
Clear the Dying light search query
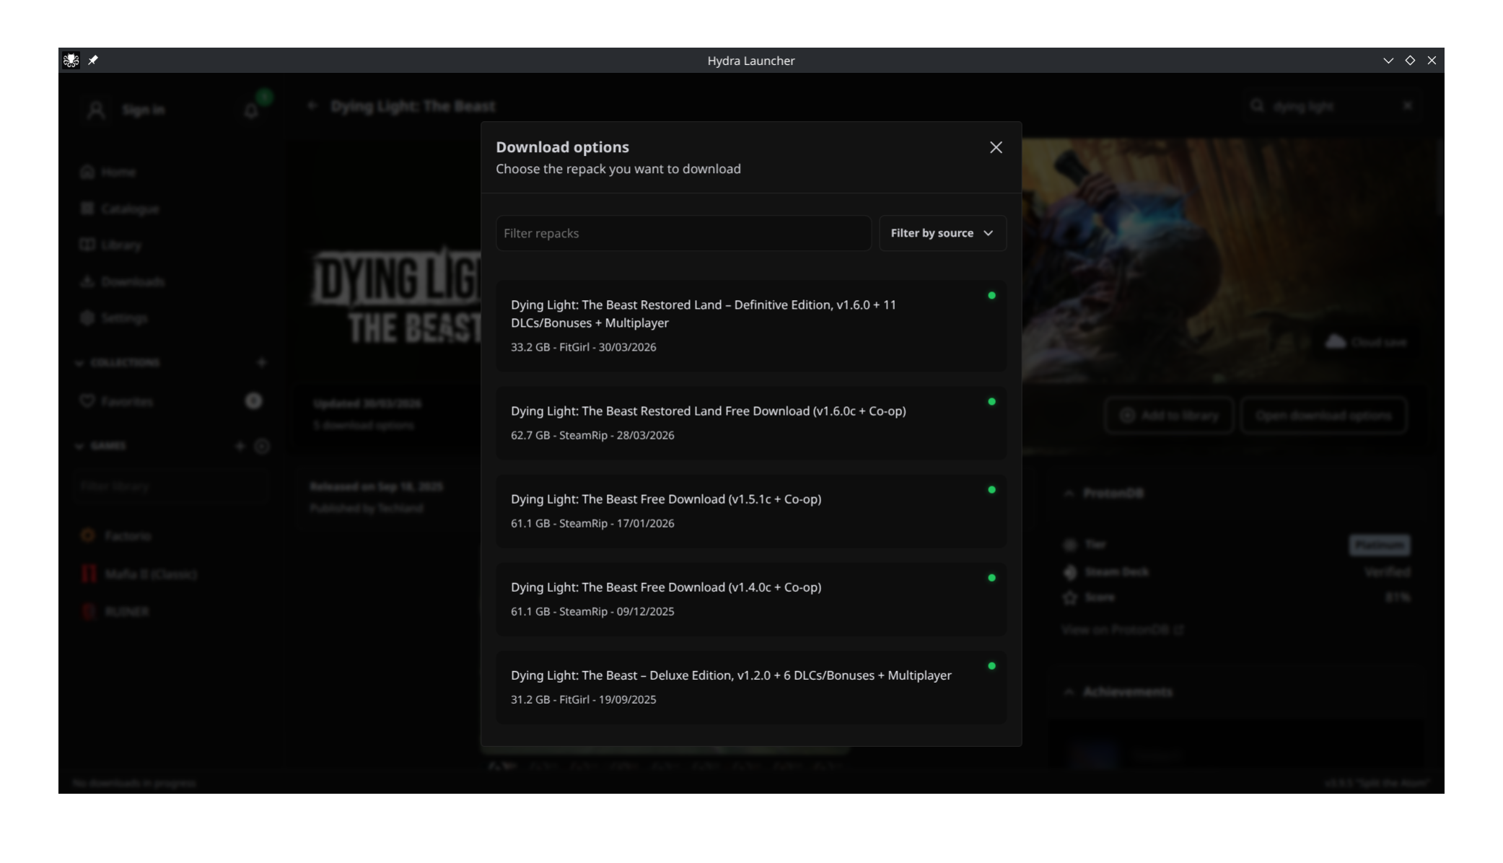[1407, 105]
